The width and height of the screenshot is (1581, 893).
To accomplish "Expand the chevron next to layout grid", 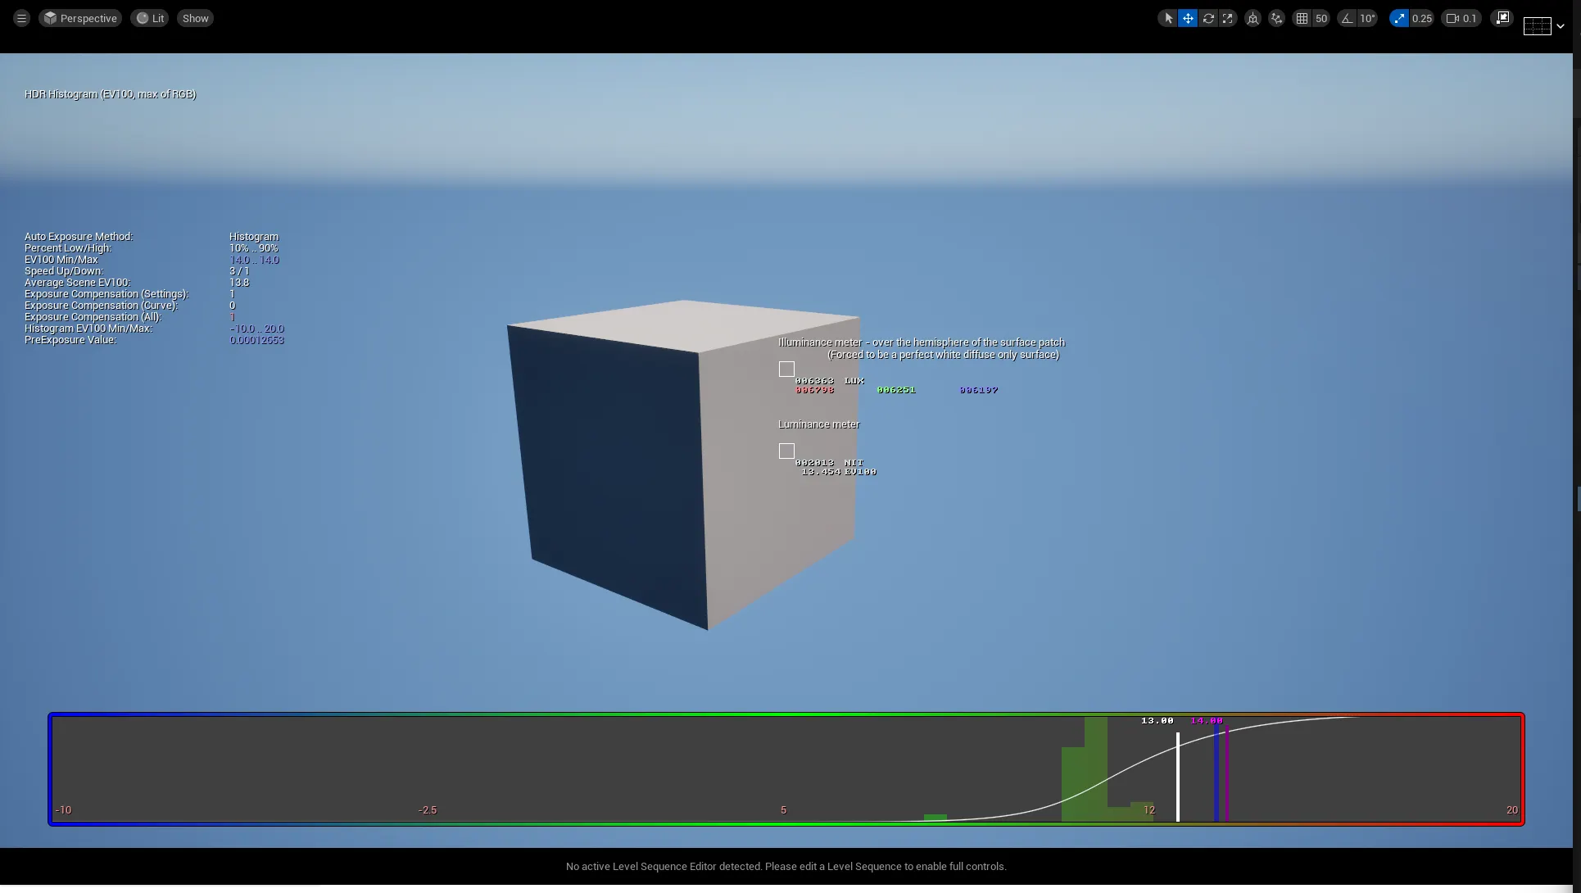I will [x=1561, y=26].
